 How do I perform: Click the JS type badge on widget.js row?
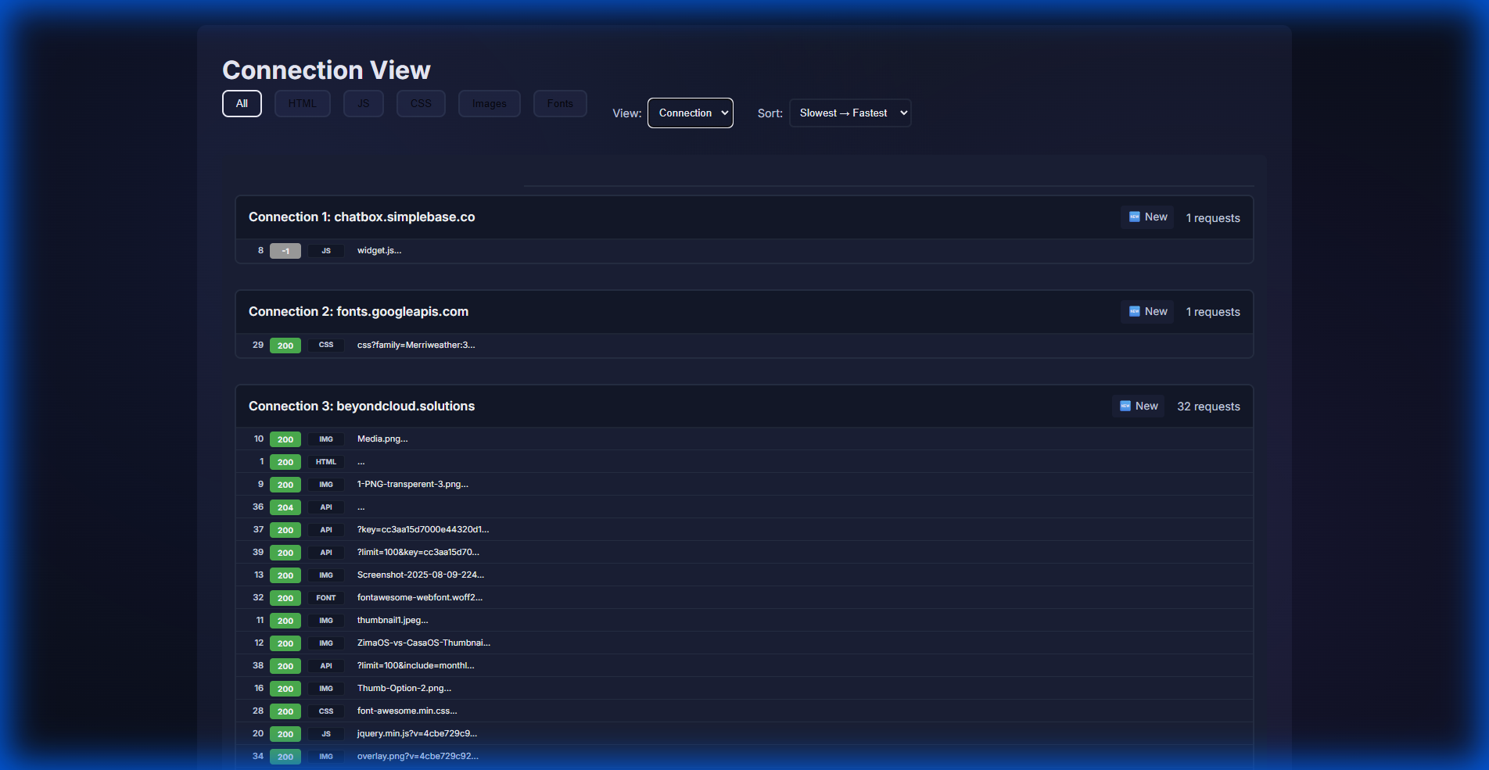[x=325, y=250]
